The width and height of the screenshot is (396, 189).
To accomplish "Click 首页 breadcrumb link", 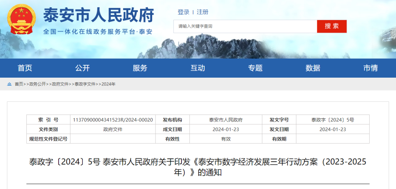I will (x=19, y=84).
